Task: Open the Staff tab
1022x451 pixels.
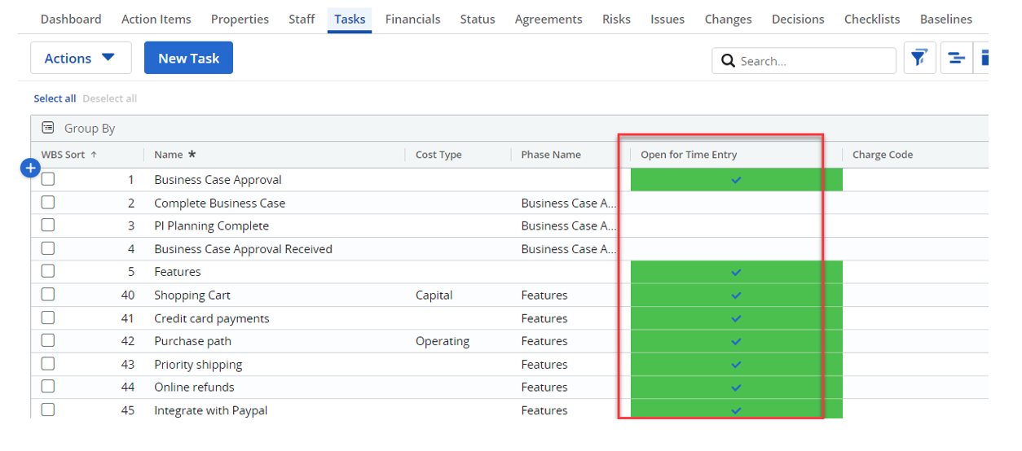Action: pyautogui.click(x=302, y=19)
